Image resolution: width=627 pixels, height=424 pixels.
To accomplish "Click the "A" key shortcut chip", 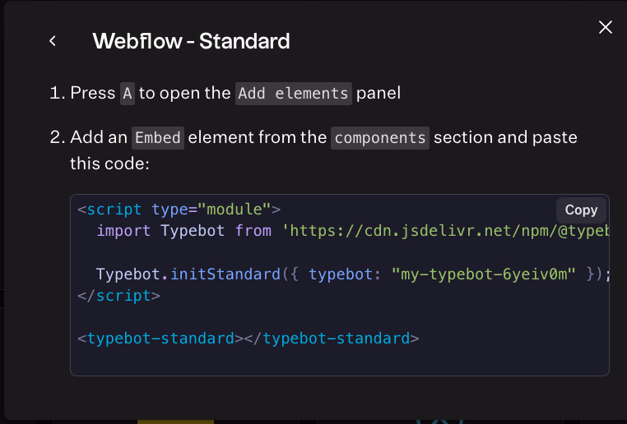I will tap(127, 93).
